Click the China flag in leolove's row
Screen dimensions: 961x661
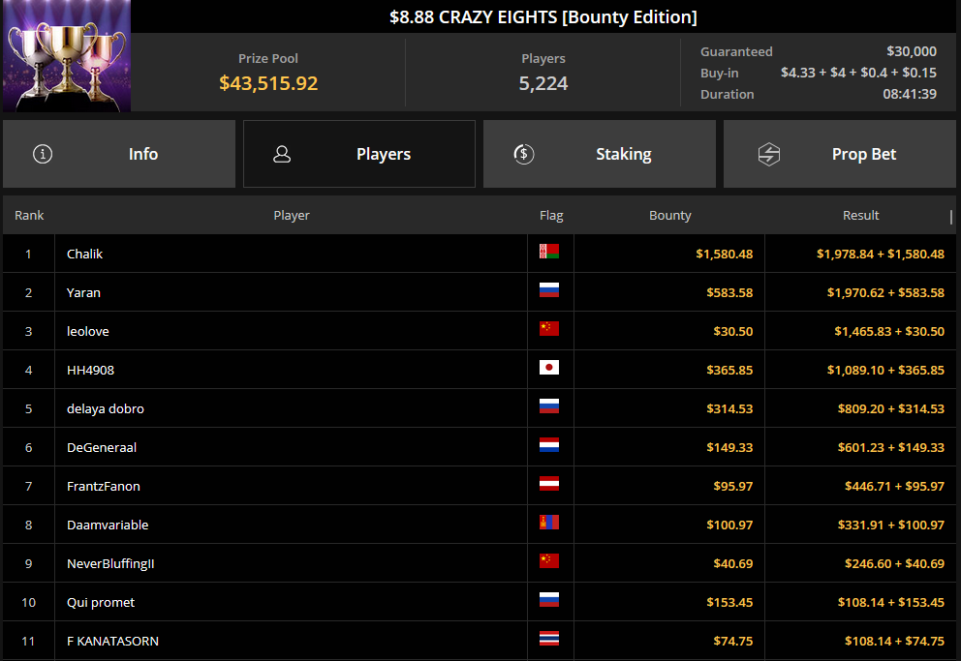[549, 329]
